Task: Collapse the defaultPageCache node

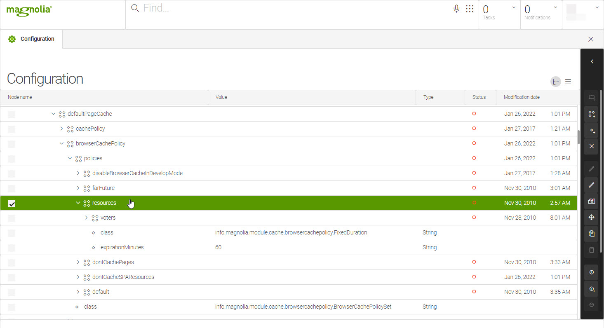Action: [53, 114]
